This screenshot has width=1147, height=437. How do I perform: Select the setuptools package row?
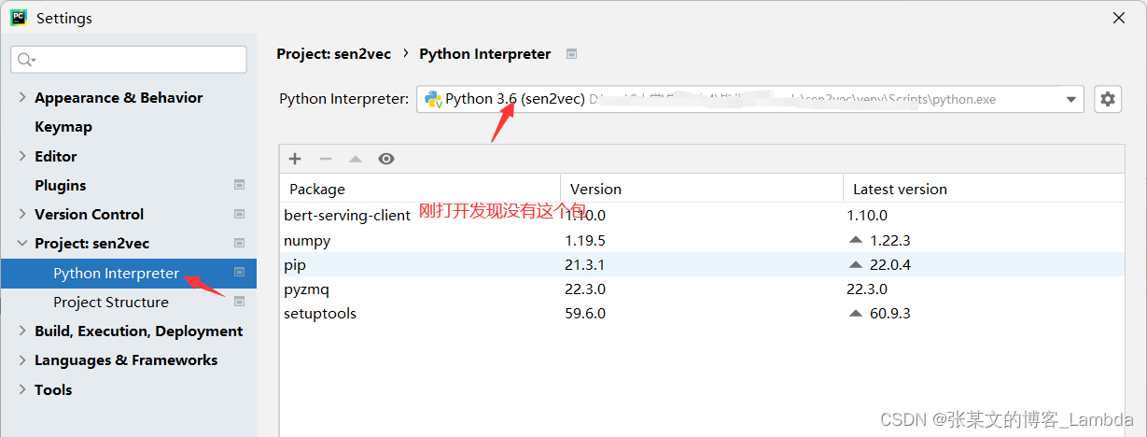point(702,313)
